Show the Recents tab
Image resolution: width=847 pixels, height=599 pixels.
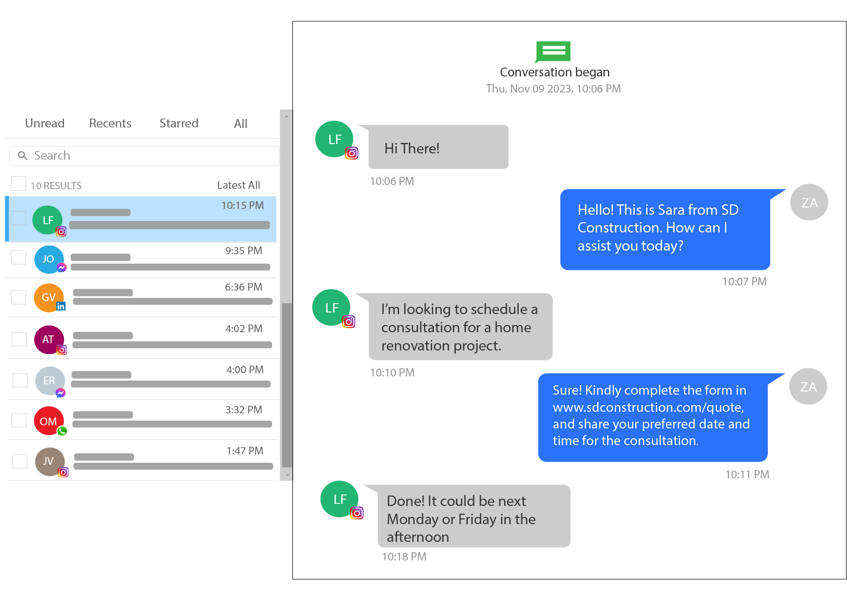[x=110, y=123]
